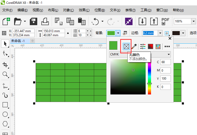Viewport: 197px width, 135px height.
Task: Click the greyed Redo arrow icon
Action: [x=111, y=21]
